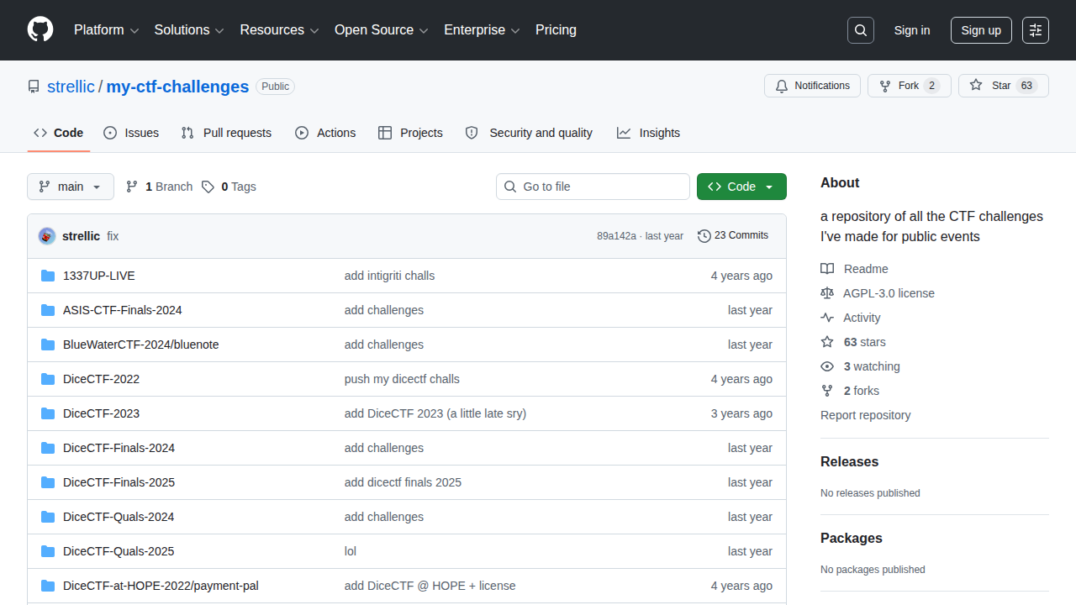Open the commit 'add intigriti challs'
Image resolution: width=1076 pixels, height=605 pixels.
(389, 276)
